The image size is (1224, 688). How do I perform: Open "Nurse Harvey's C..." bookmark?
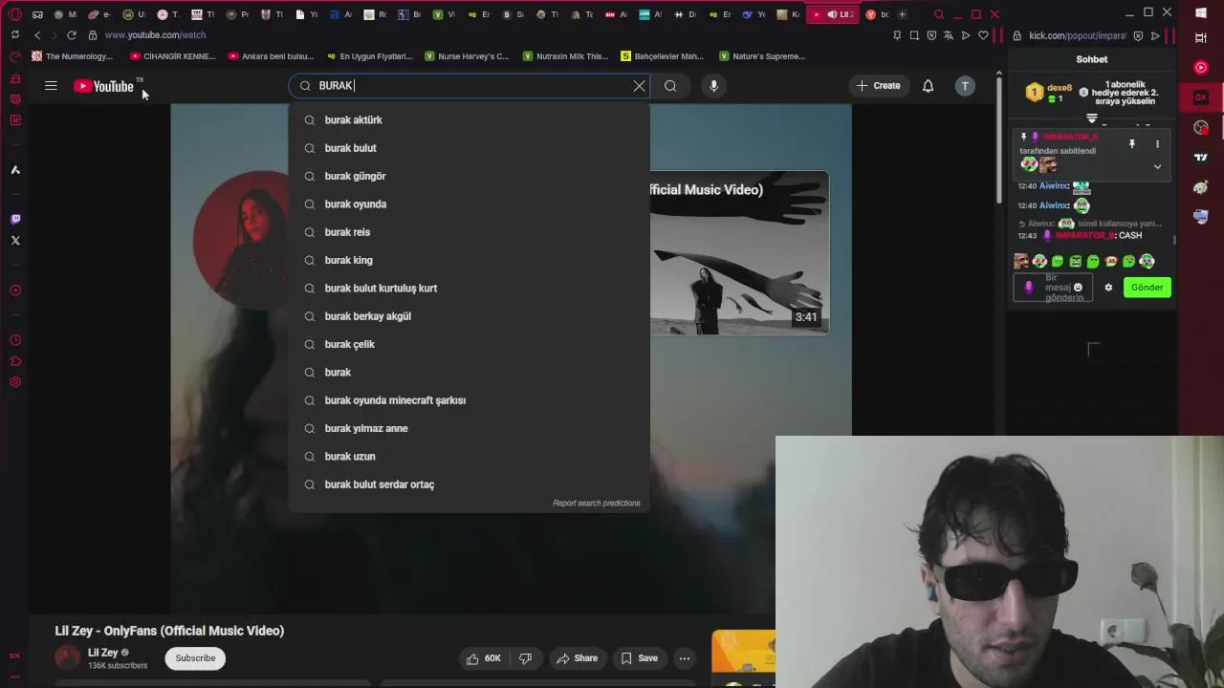(x=466, y=56)
